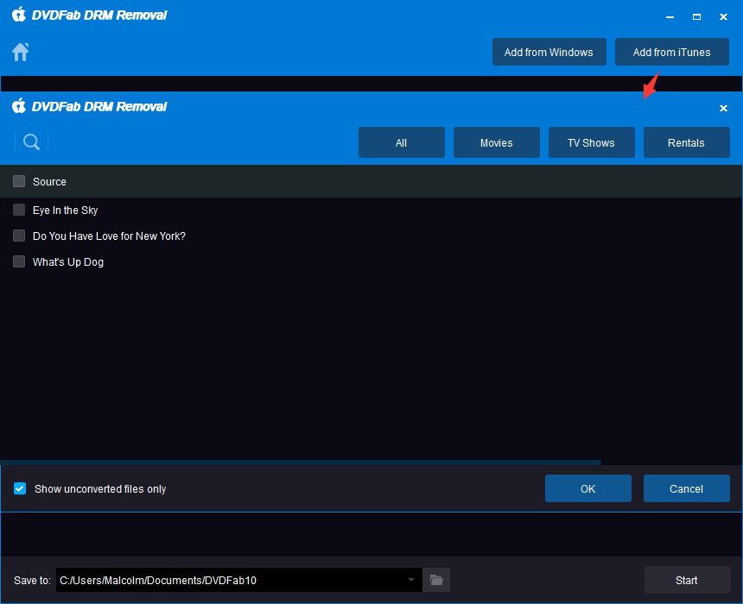Check Do You Have Love for New York?

pyautogui.click(x=19, y=236)
